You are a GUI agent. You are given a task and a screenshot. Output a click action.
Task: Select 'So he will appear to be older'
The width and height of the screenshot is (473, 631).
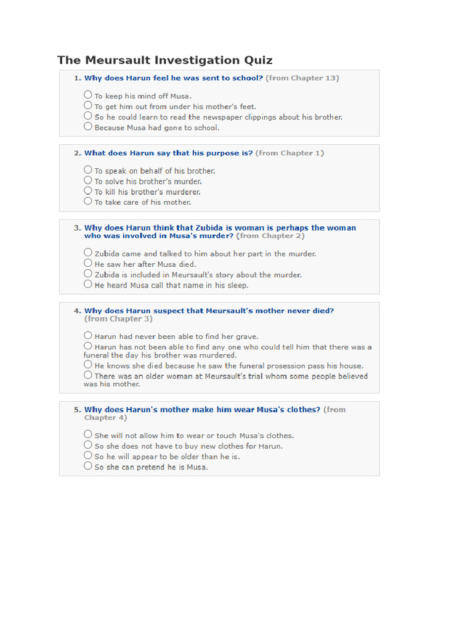88,456
